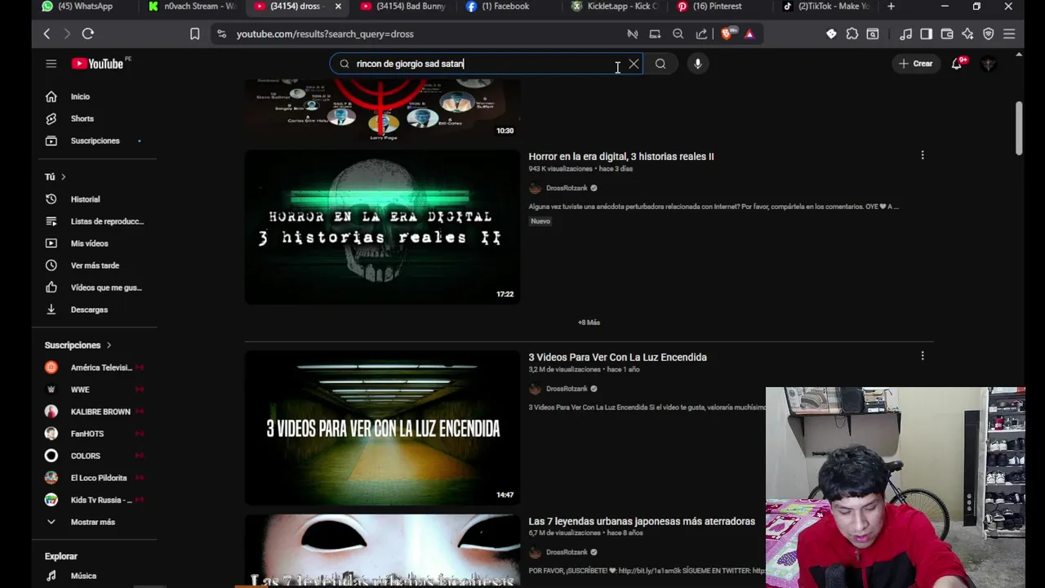Clear the search box text
Viewport: 1045px width, 588px height.
[634, 64]
